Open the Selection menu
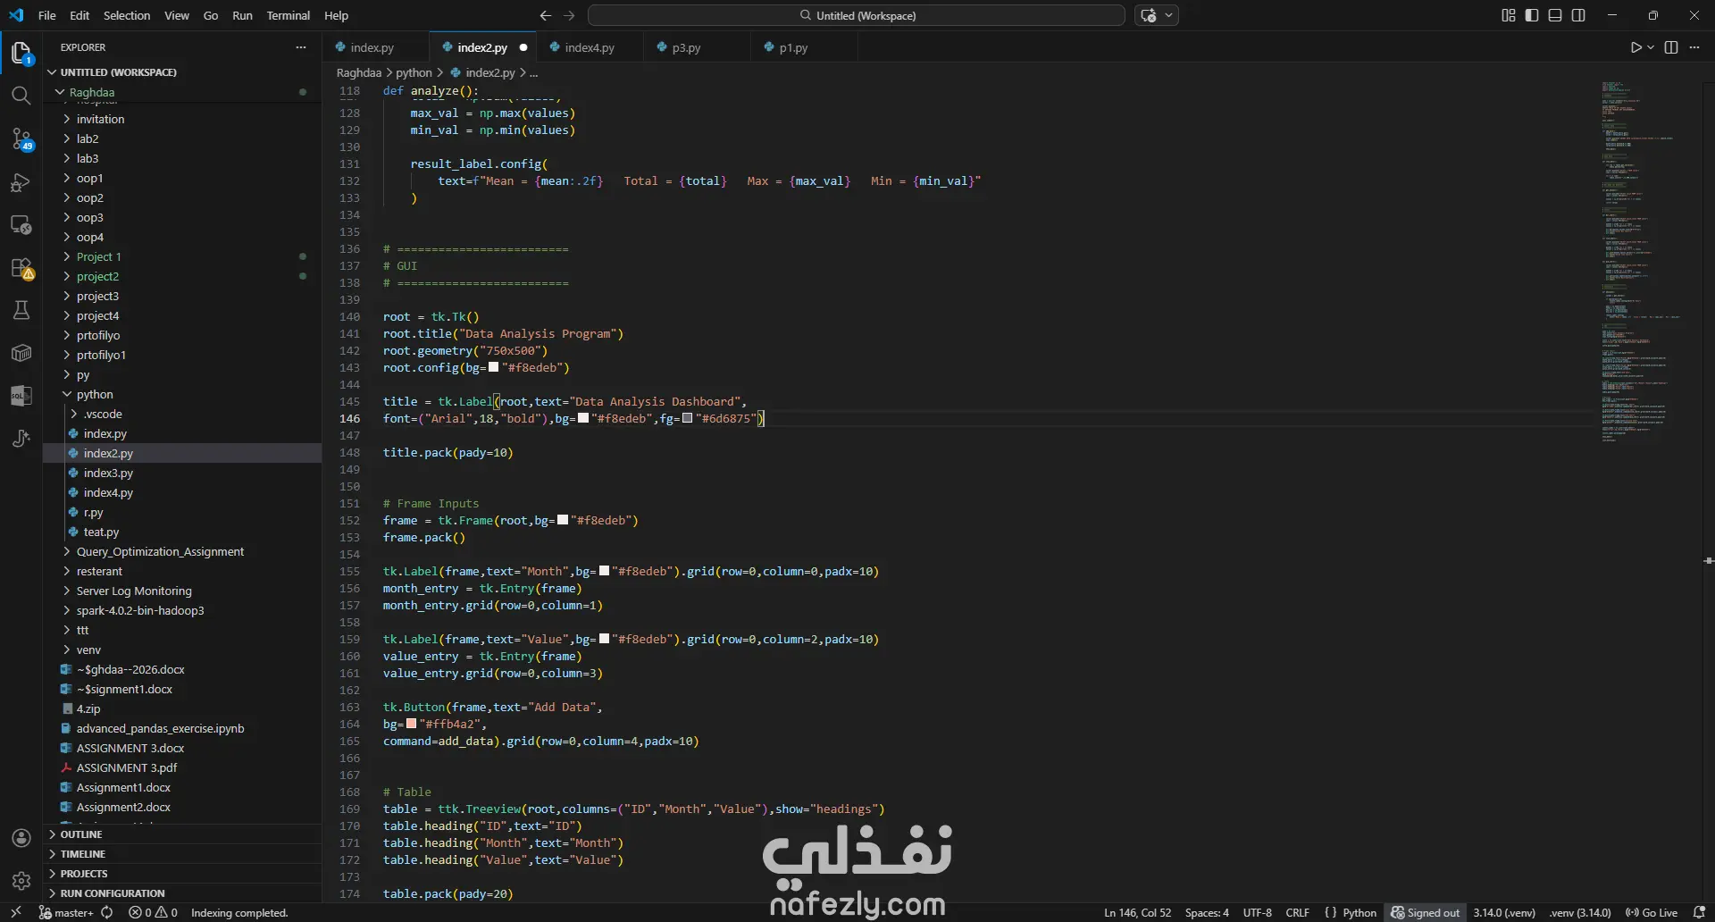 pyautogui.click(x=127, y=15)
